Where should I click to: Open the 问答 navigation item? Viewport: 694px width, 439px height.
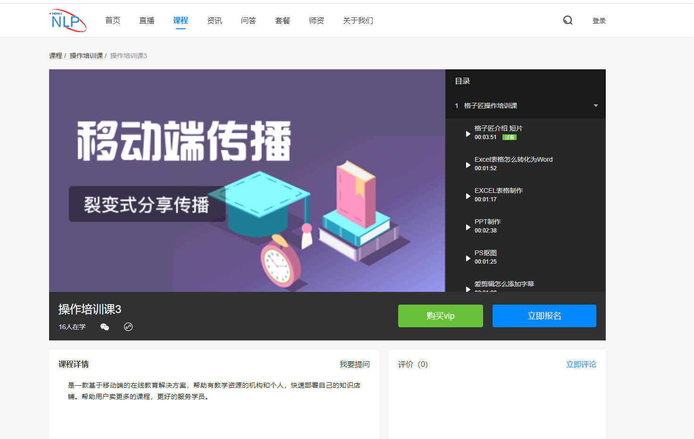249,20
